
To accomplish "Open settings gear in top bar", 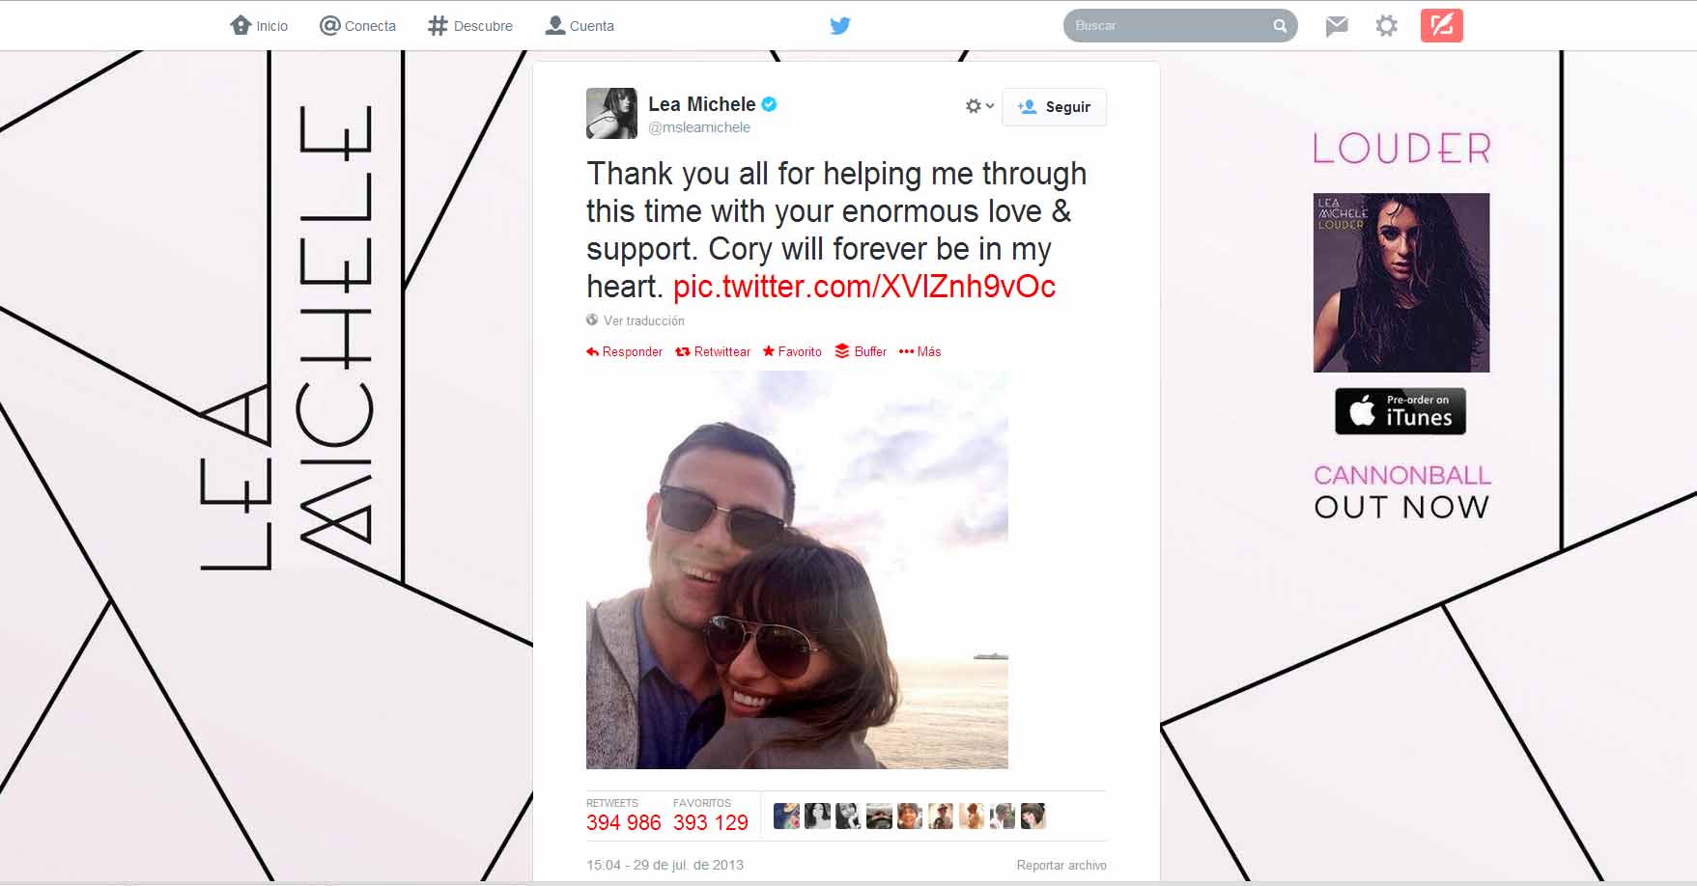I will tap(1386, 26).
